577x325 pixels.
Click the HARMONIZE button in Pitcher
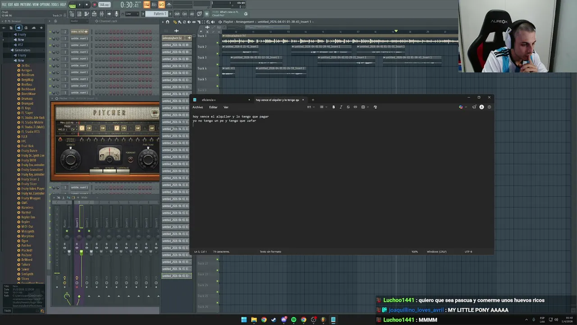123,171
